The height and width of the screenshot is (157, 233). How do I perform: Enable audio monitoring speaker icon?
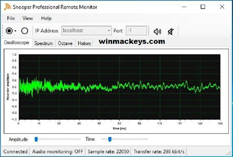(158, 32)
